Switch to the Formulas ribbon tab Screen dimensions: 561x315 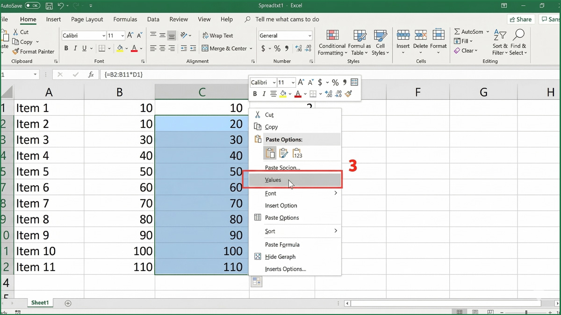coord(125,20)
